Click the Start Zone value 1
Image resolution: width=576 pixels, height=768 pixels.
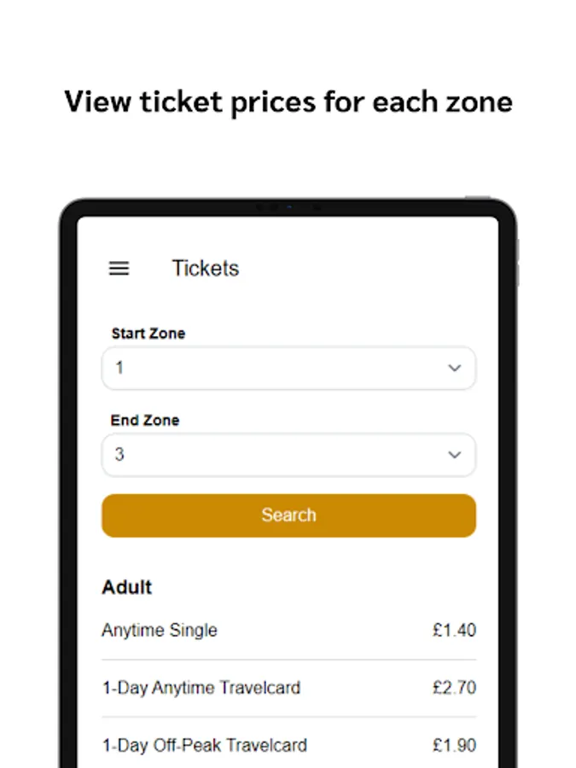click(x=120, y=368)
